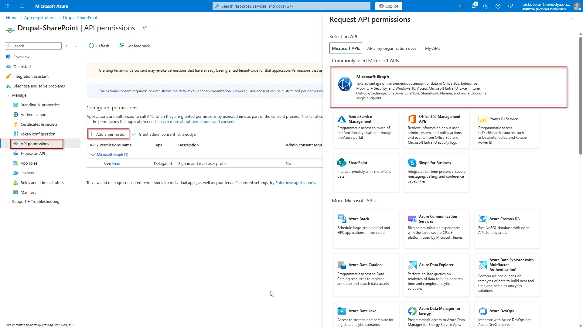Expand Support + Troubleshooting section
This screenshot has height=328, width=583.
[8, 202]
